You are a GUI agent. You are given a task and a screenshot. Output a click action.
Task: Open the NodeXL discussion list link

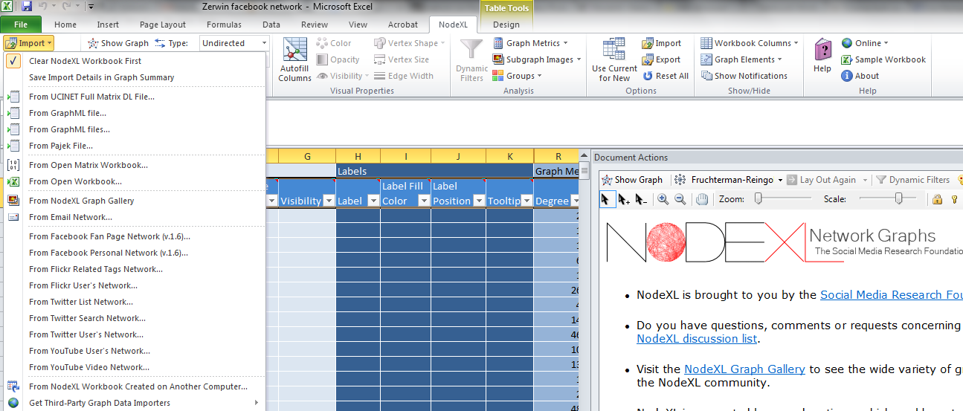pyautogui.click(x=697, y=339)
